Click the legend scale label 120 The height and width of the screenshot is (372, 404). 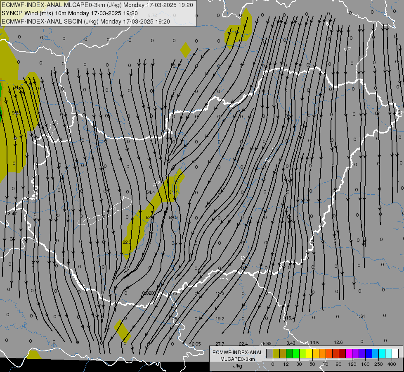[x=352, y=364]
